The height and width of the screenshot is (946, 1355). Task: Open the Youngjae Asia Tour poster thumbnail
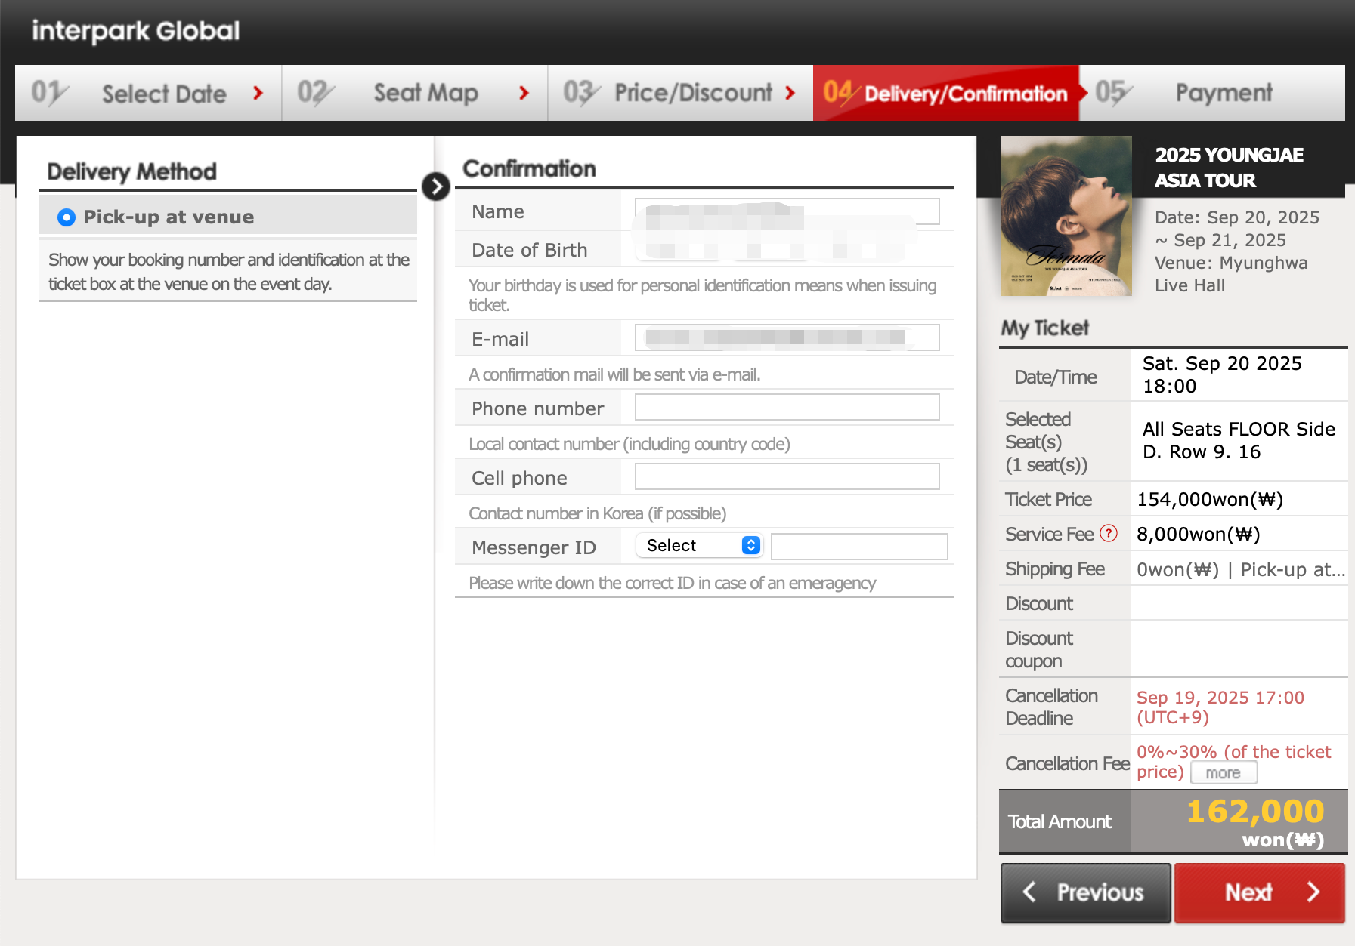pos(1066,216)
